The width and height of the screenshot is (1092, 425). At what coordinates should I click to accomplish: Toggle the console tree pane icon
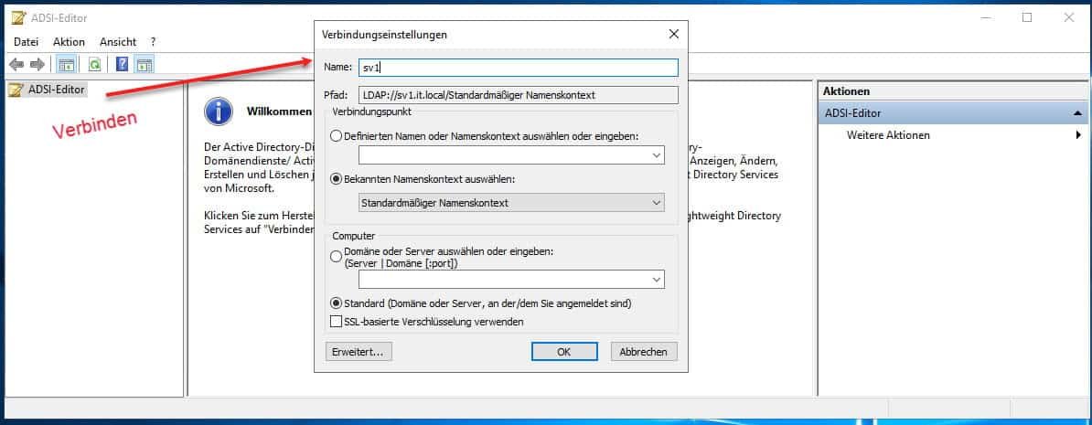(x=66, y=65)
